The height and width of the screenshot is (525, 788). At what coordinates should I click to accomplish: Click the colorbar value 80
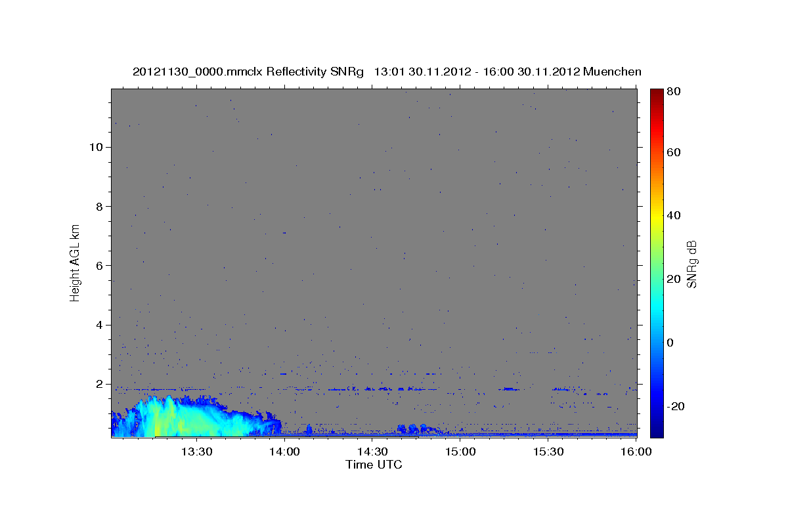coord(673,92)
